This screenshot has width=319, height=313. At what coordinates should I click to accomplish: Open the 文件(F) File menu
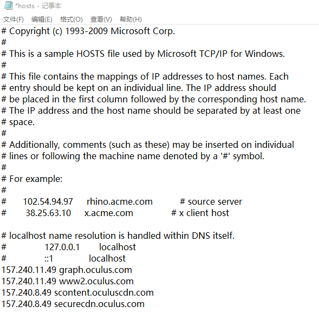pyautogui.click(x=14, y=19)
